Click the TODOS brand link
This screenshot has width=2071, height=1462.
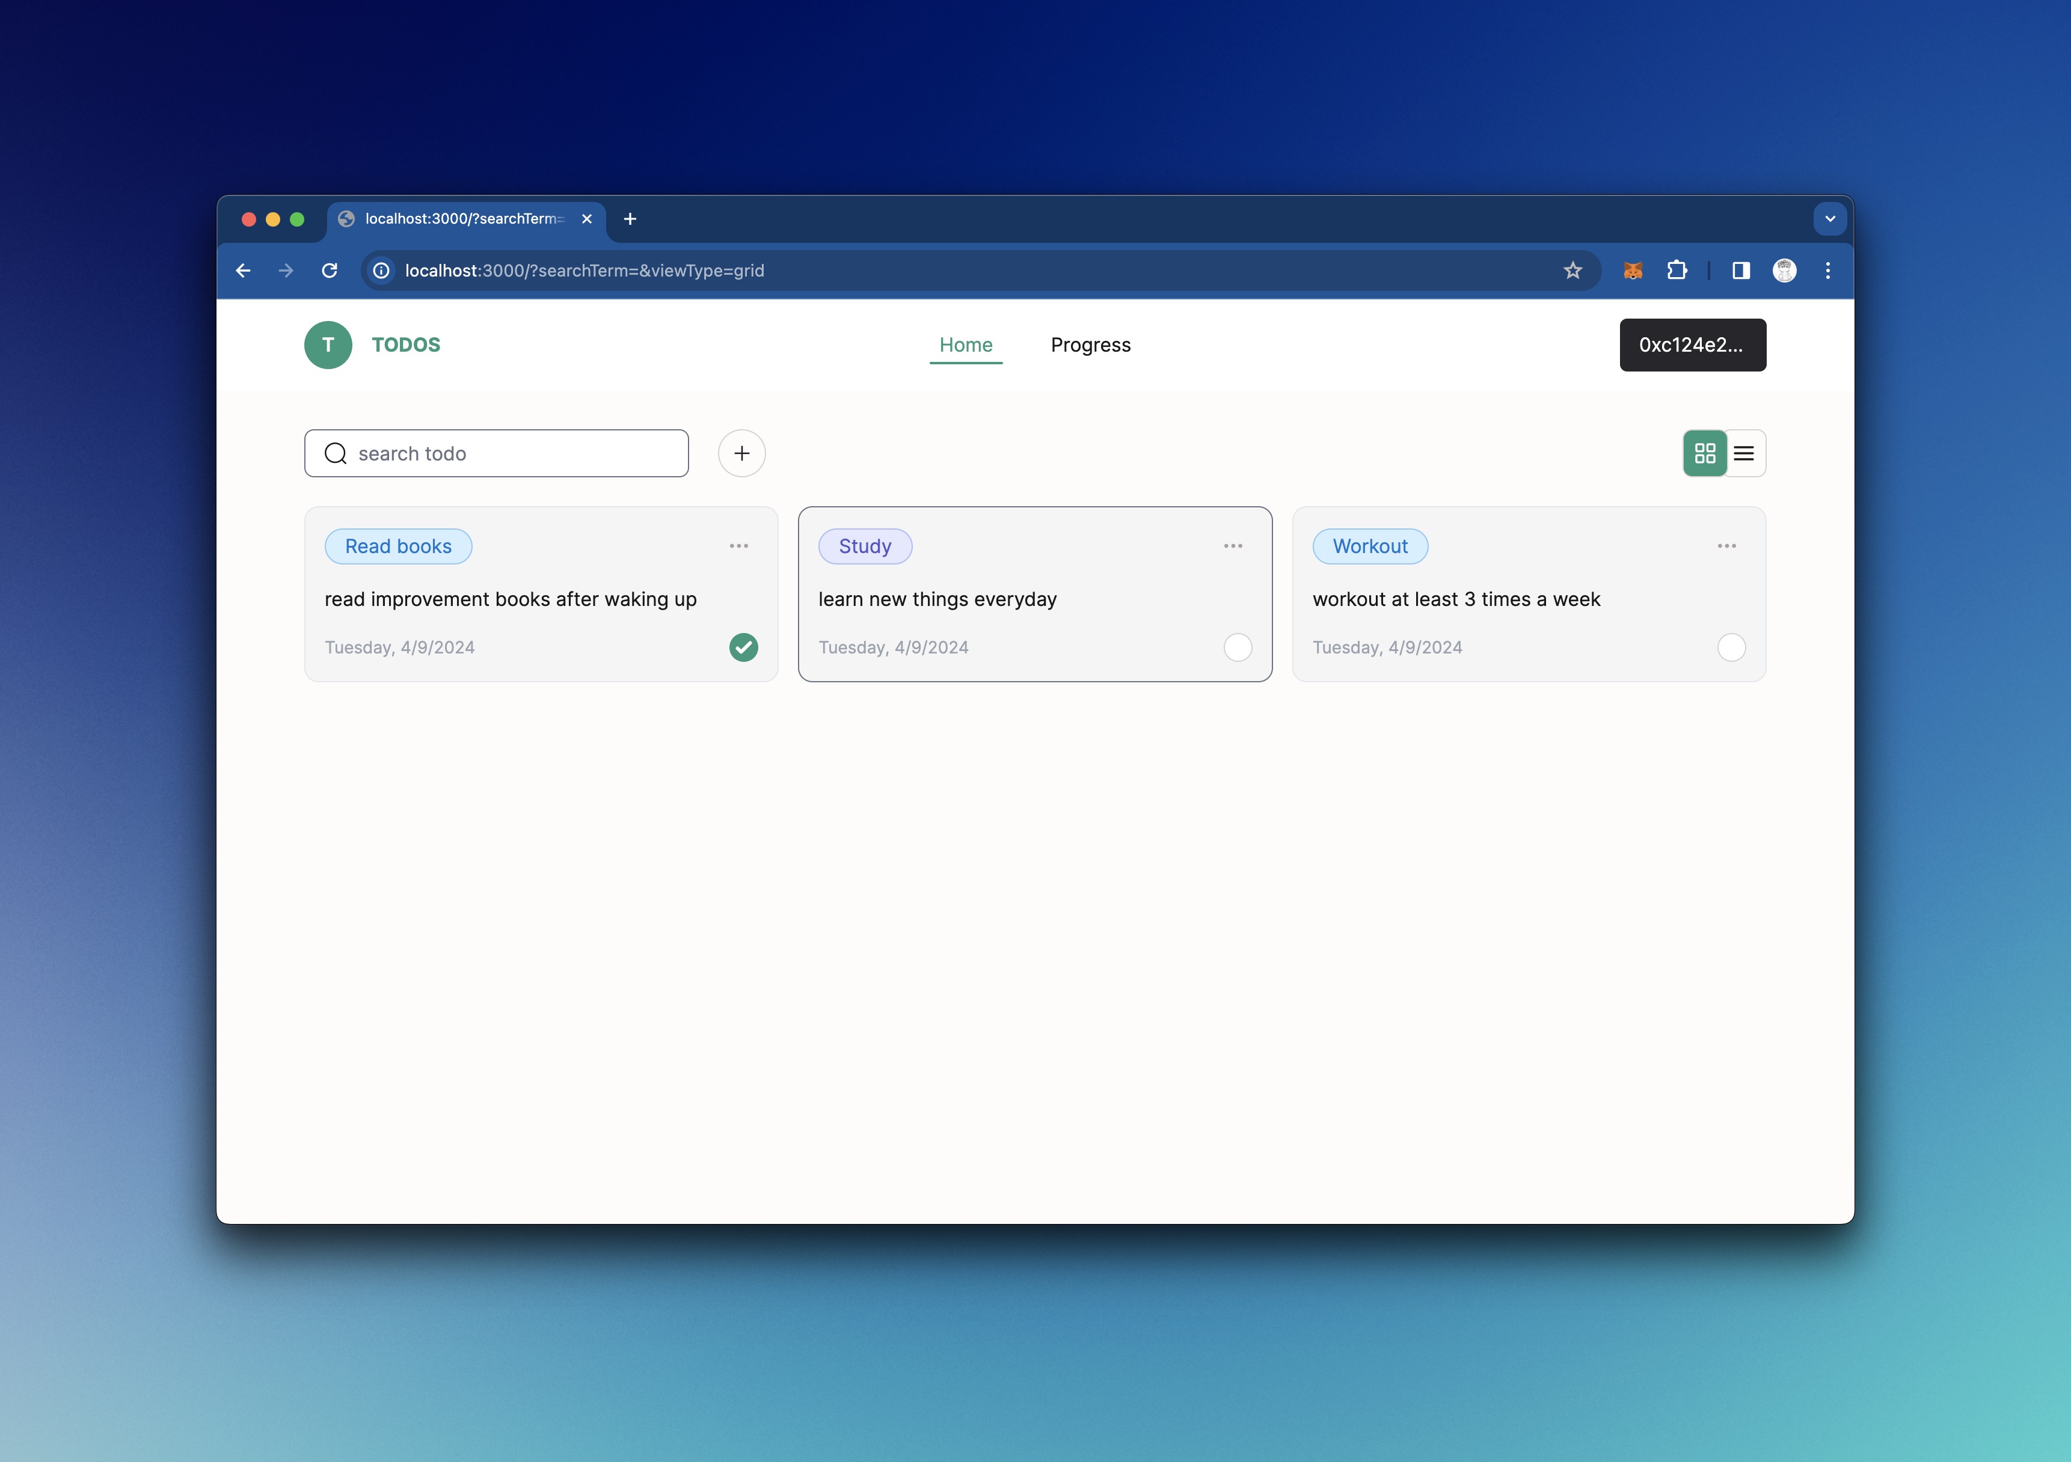point(406,346)
